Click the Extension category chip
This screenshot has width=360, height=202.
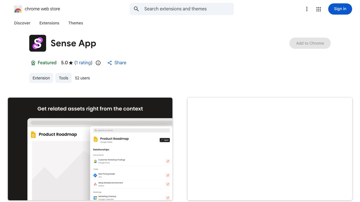click(x=41, y=78)
